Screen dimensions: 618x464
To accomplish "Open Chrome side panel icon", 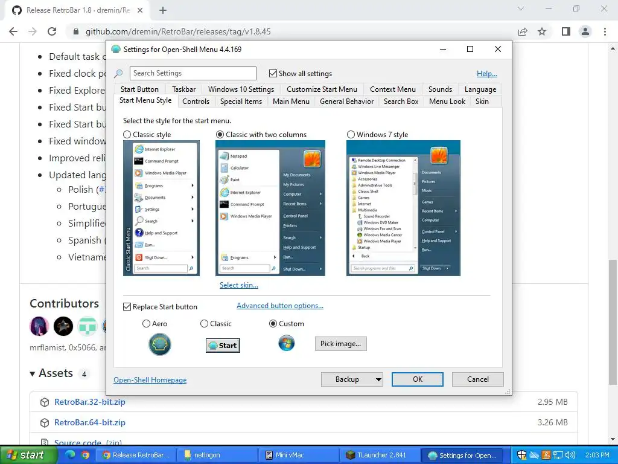I will 566,31.
